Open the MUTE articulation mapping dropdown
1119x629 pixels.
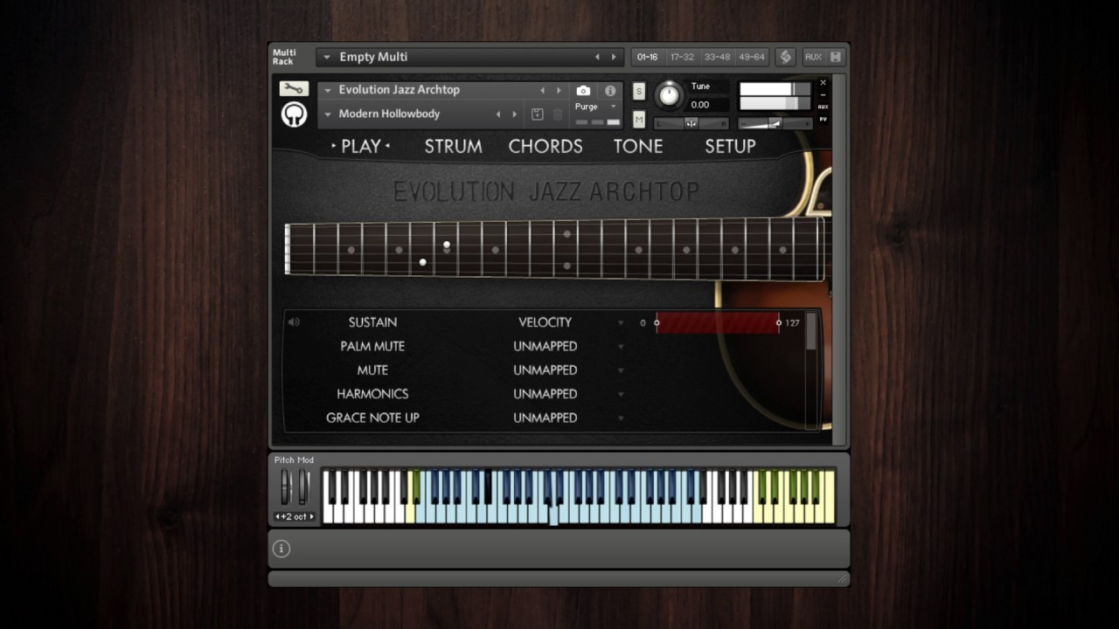click(621, 370)
